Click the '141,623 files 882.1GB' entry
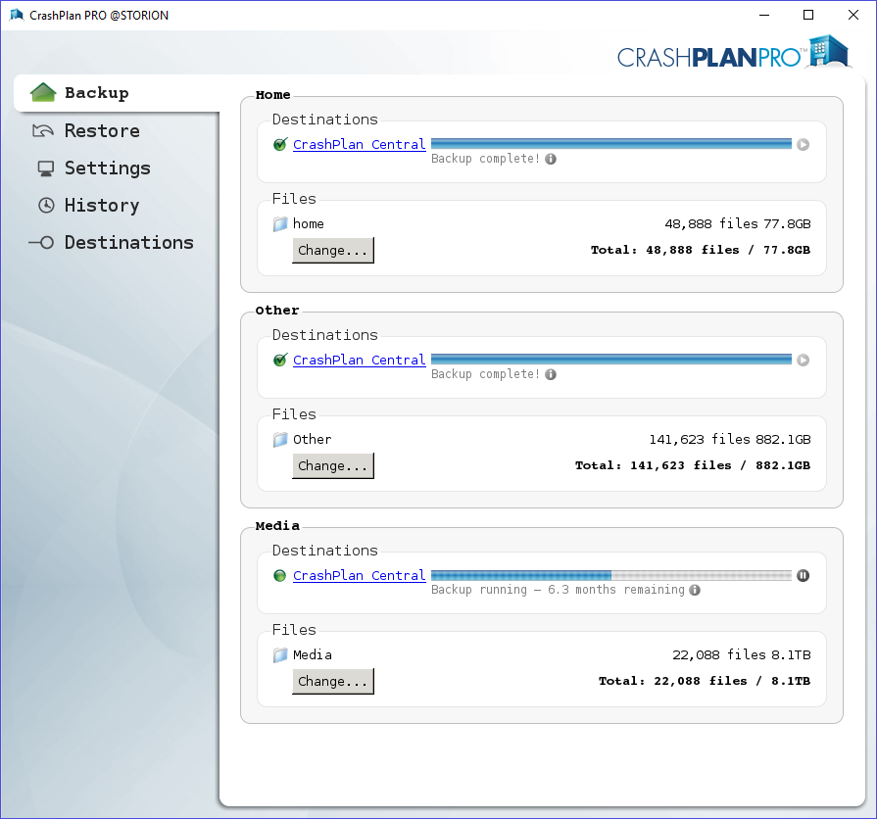Screen dimensions: 877x819 [729, 440]
